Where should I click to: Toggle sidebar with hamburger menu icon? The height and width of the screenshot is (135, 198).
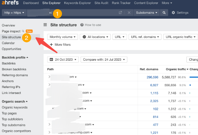pos(45,25)
